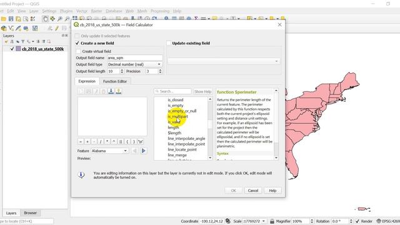Open the Plugins menu
This screenshot has width=400, height=225.
pos(66,11)
